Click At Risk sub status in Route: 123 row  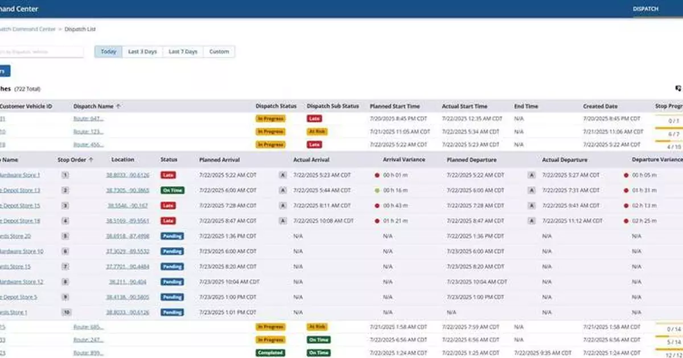(316, 131)
